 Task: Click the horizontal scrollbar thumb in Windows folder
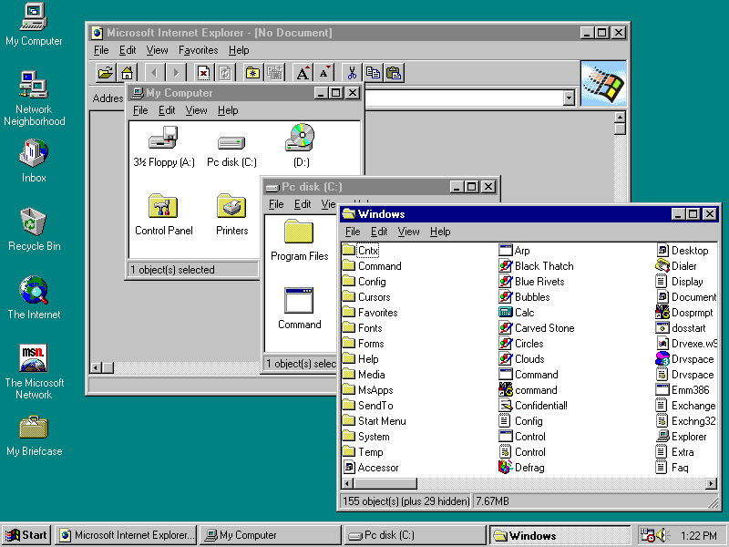tap(385, 483)
